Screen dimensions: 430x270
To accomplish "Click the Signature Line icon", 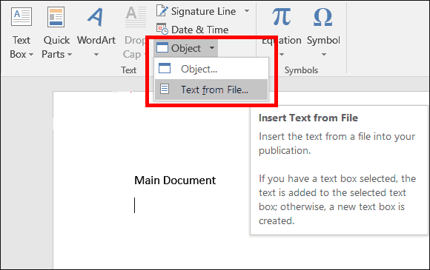I will tap(162, 10).
